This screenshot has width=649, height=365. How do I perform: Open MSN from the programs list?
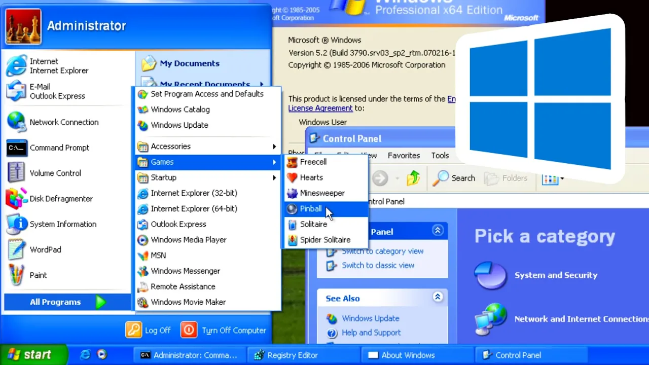coord(207,255)
